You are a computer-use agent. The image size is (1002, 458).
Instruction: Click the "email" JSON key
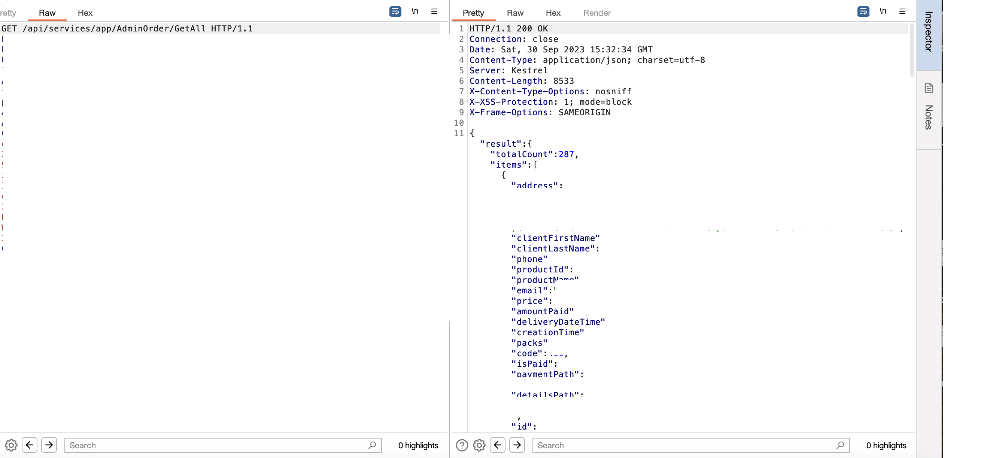529,290
